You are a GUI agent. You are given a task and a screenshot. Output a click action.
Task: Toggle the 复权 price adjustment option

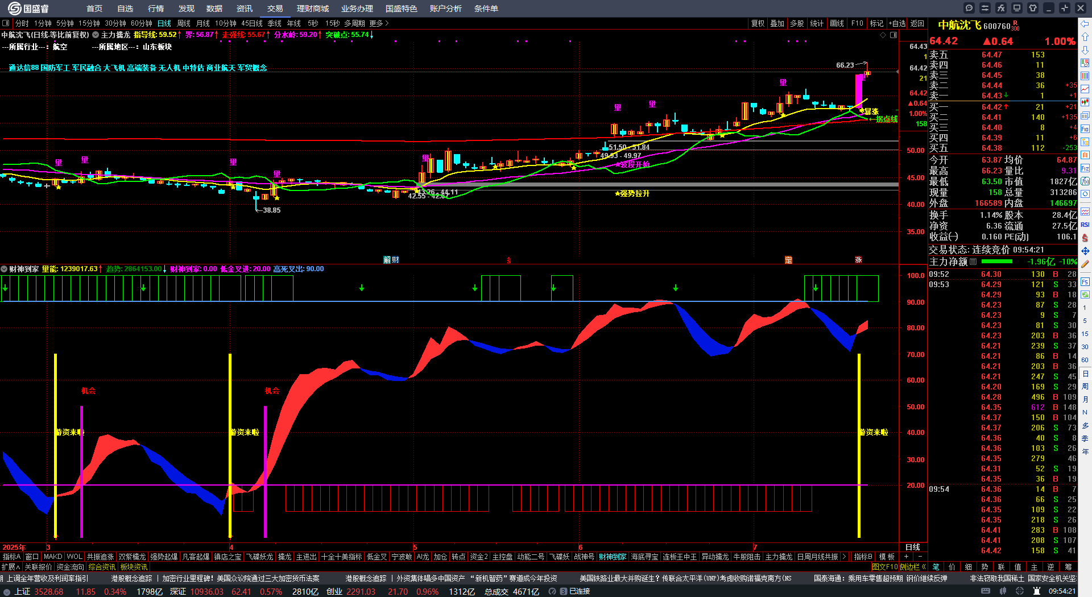(x=758, y=23)
